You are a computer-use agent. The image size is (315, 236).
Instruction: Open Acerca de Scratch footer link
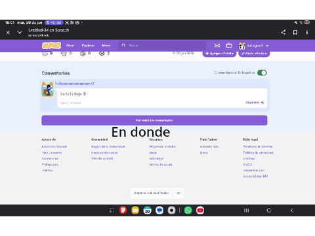click(54, 147)
